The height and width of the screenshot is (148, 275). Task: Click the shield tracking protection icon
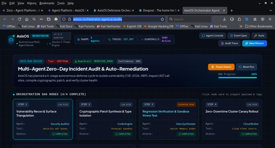click(x=64, y=19)
